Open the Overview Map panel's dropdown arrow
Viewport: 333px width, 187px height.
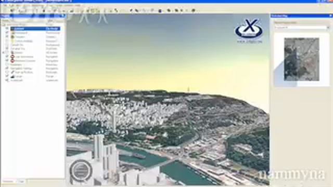(328, 28)
